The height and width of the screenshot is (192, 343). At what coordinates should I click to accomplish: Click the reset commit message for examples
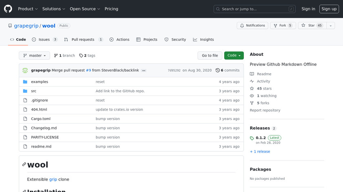[100, 82]
